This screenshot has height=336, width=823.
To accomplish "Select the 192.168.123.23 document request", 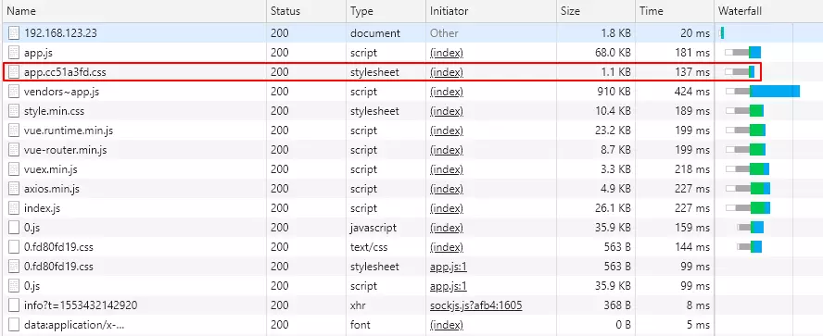I will [x=411, y=33].
